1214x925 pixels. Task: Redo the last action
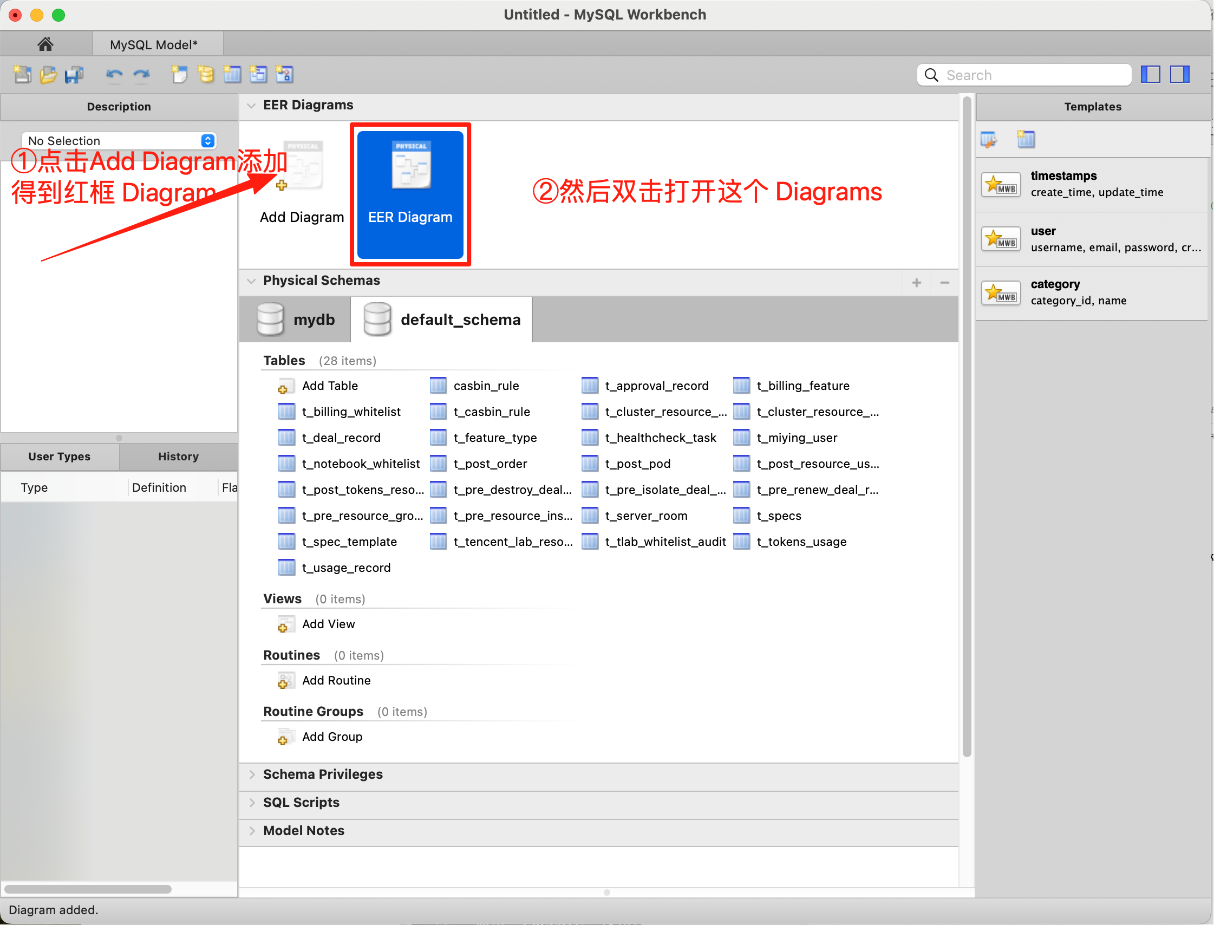pos(141,74)
